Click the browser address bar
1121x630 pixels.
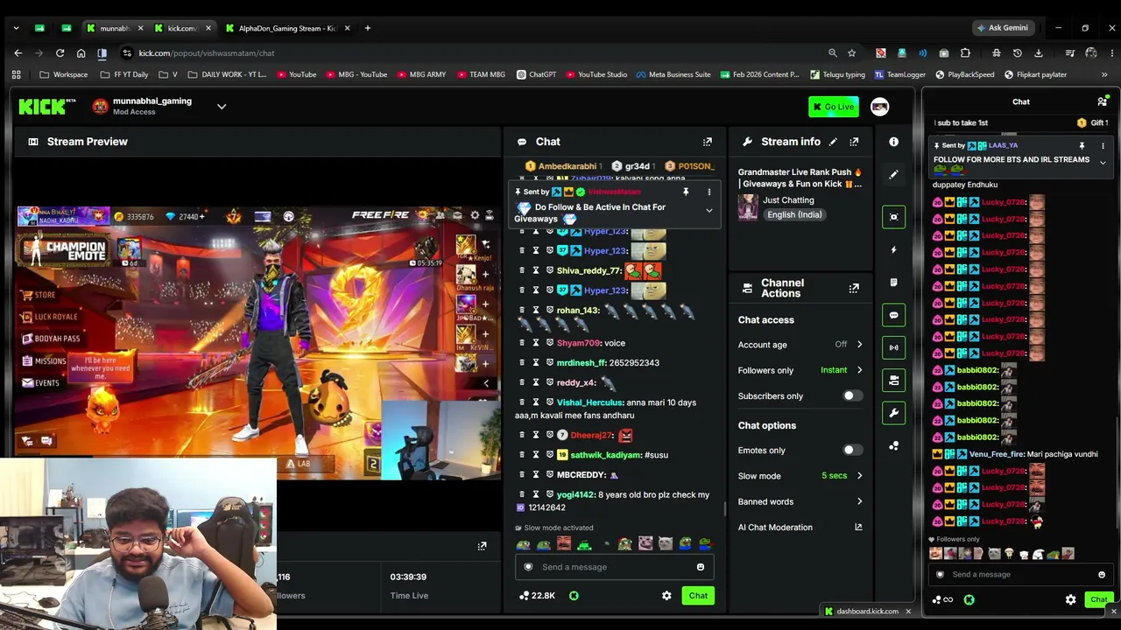click(x=473, y=53)
